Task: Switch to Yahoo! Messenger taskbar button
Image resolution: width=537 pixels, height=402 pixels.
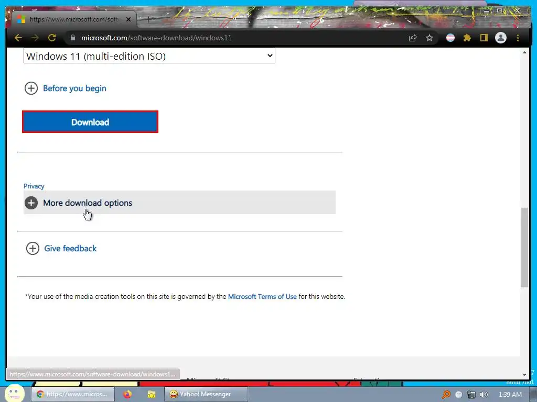Action: pyautogui.click(x=206, y=394)
